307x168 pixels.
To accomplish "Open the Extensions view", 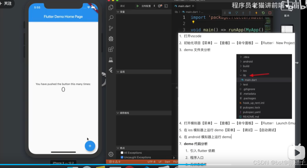I will tap(111, 49).
